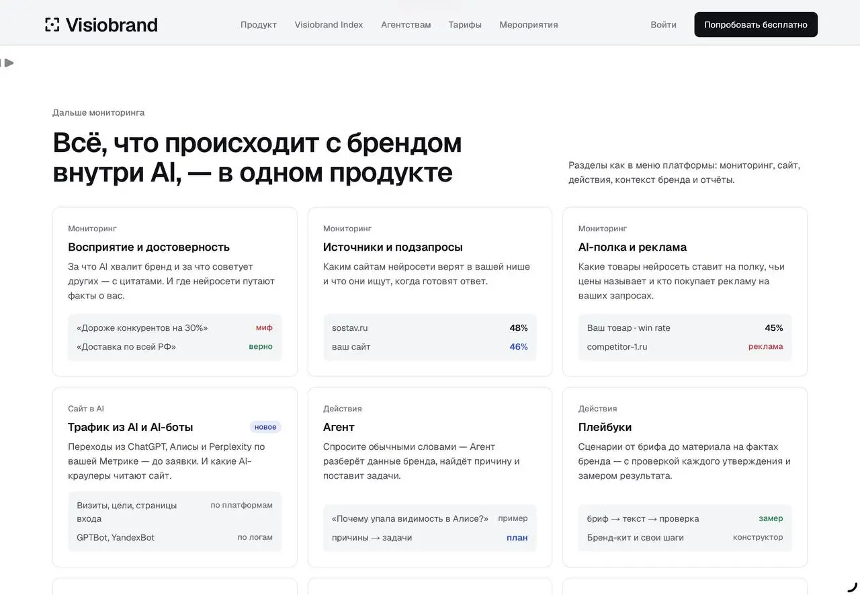Click the Агент card title
Image resolution: width=860 pixels, height=595 pixels.
coord(339,427)
